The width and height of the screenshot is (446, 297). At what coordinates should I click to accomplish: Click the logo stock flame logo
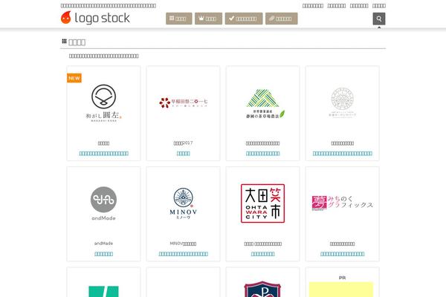coord(95,18)
